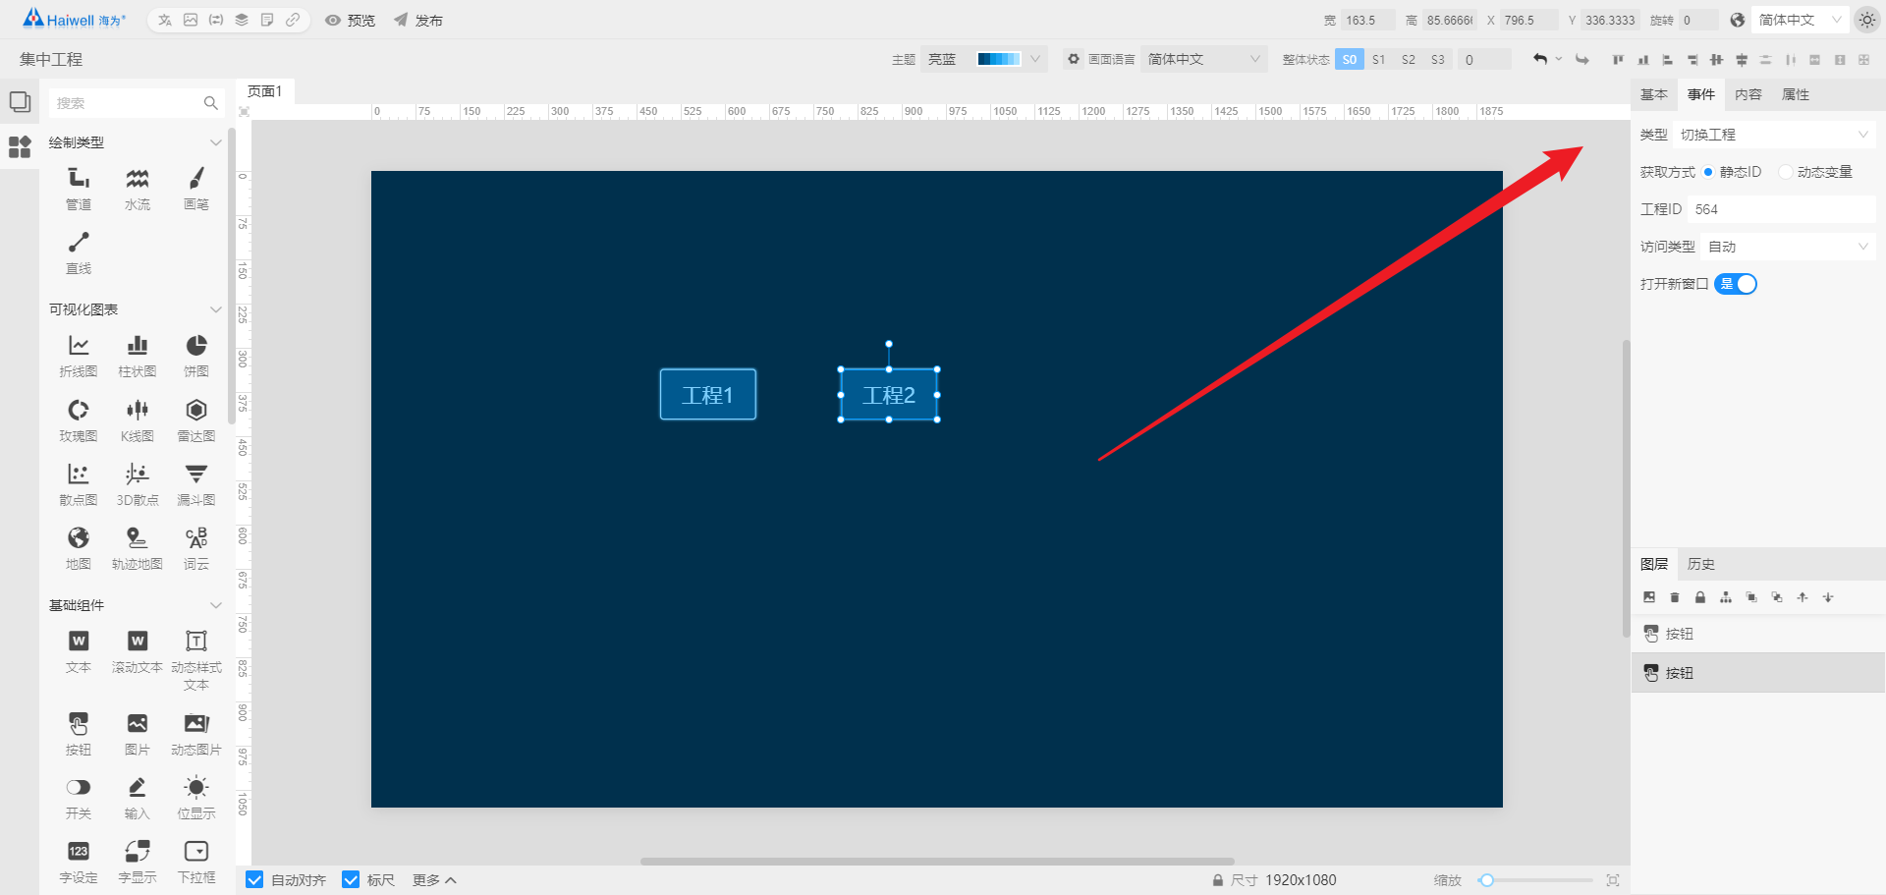Screen dimensions: 1886x895
Task: Select the 静态ID radio option
Action: pos(1732,172)
